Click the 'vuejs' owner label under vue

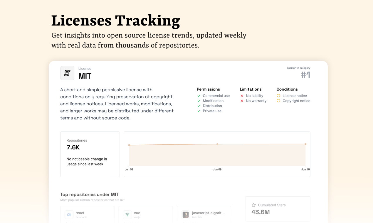[x=137, y=217]
